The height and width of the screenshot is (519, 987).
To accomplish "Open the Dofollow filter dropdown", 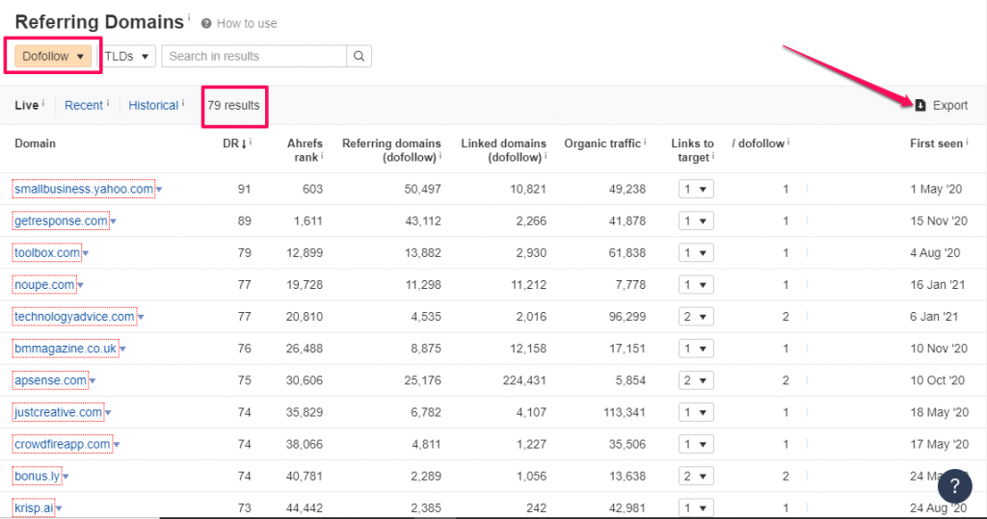I will [x=54, y=57].
